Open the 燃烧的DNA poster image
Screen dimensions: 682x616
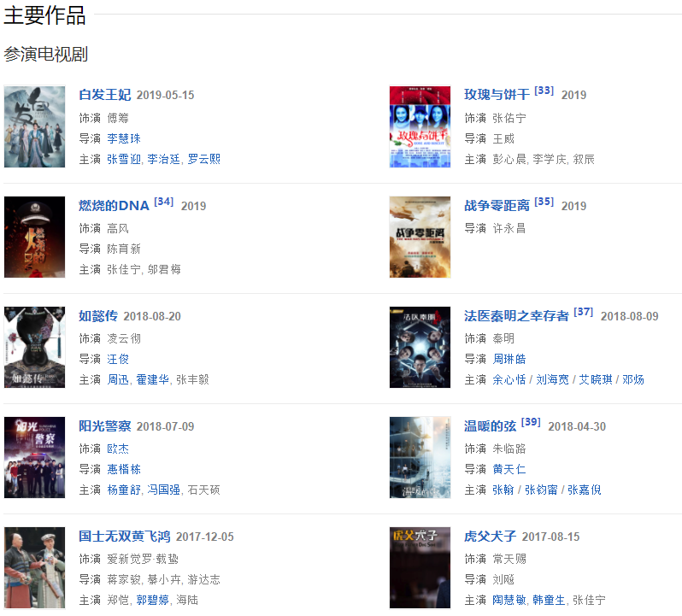35,237
